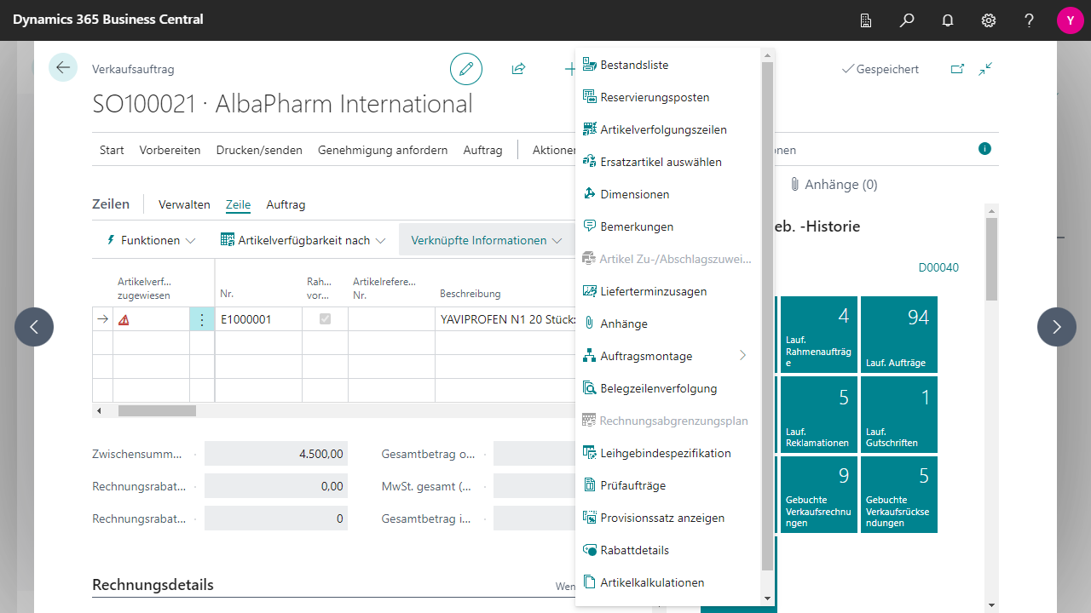Click the Rechnungsrabatt 0,00 field
1091x613 pixels.
pyautogui.click(x=276, y=486)
